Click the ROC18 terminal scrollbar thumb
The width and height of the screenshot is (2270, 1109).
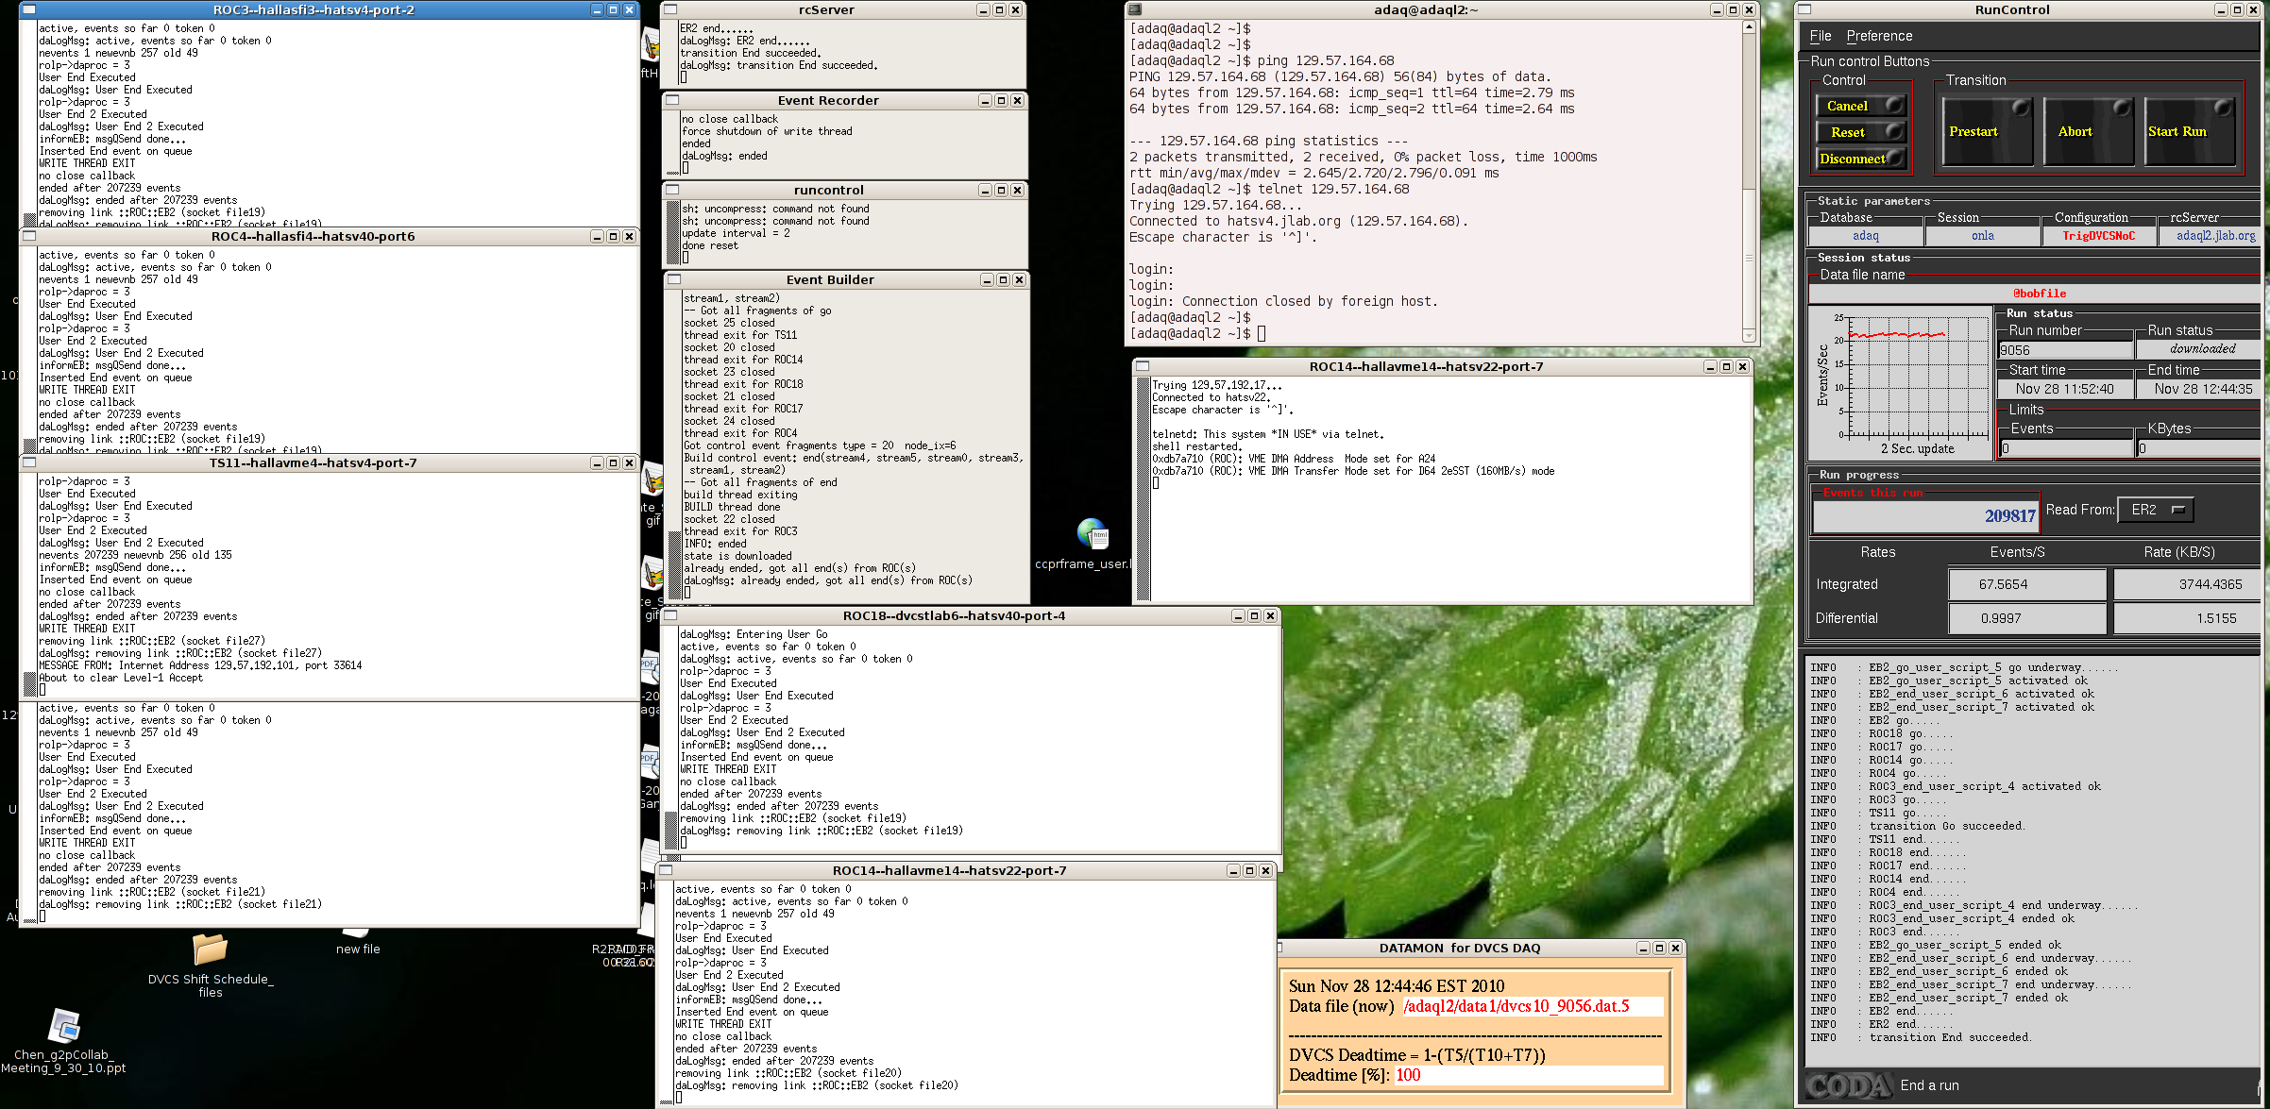pyautogui.click(x=670, y=832)
